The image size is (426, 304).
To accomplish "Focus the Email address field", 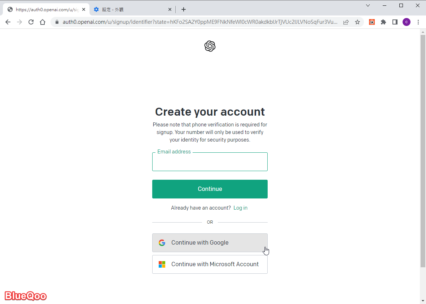I will tap(210, 162).
